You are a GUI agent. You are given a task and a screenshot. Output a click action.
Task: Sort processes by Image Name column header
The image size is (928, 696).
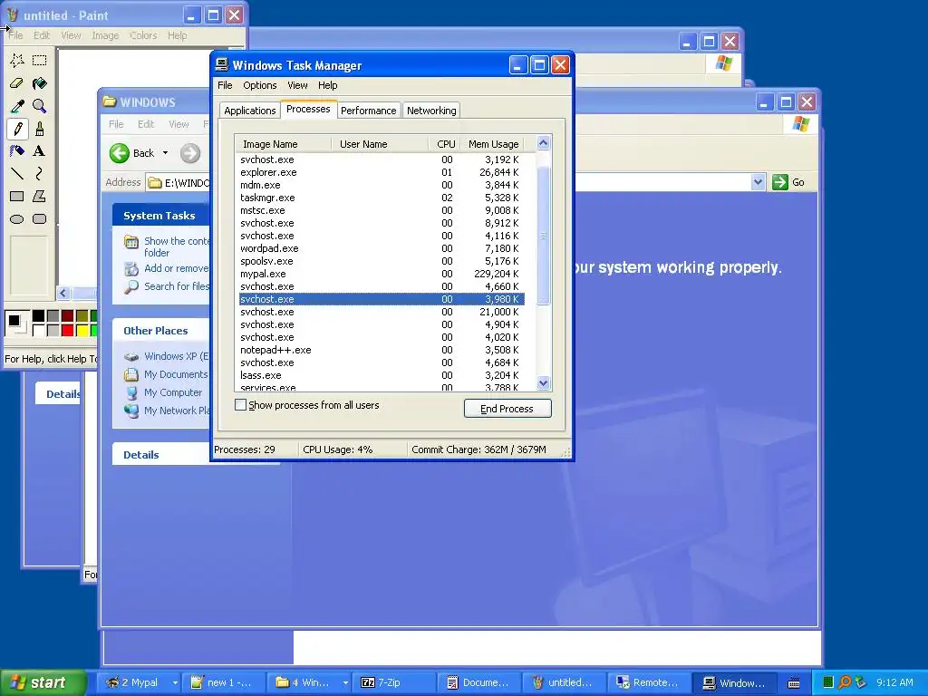pyautogui.click(x=283, y=144)
